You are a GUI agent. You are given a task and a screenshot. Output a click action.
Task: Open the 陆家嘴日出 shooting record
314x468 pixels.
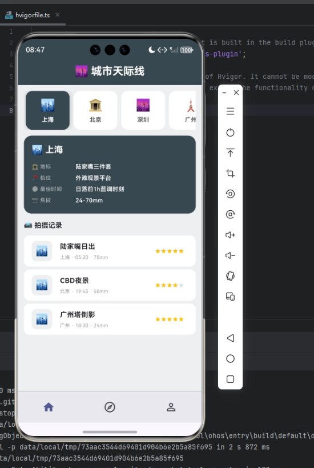[x=110, y=251]
